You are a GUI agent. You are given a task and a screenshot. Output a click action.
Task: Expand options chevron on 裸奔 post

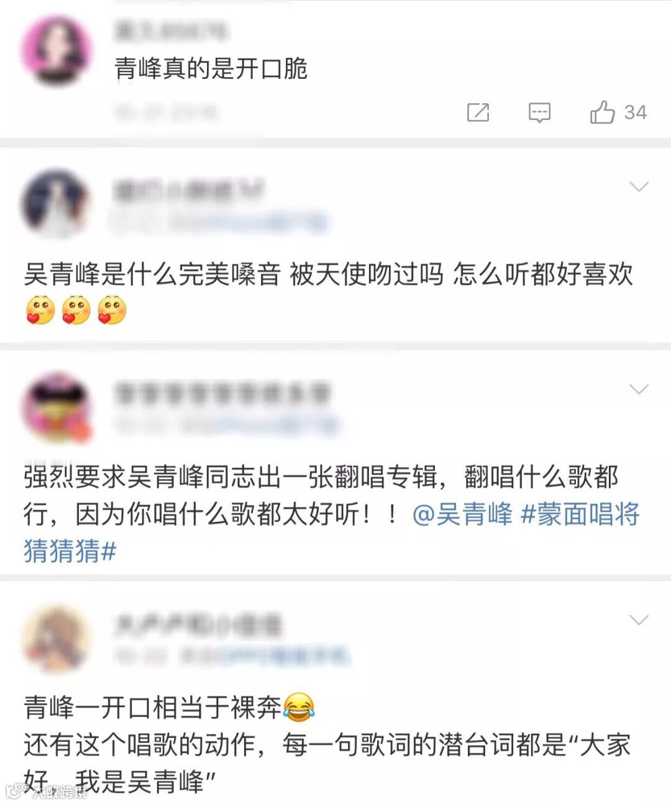[x=639, y=620]
